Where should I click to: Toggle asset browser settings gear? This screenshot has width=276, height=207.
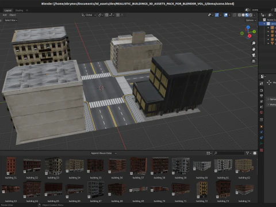tap(255, 153)
